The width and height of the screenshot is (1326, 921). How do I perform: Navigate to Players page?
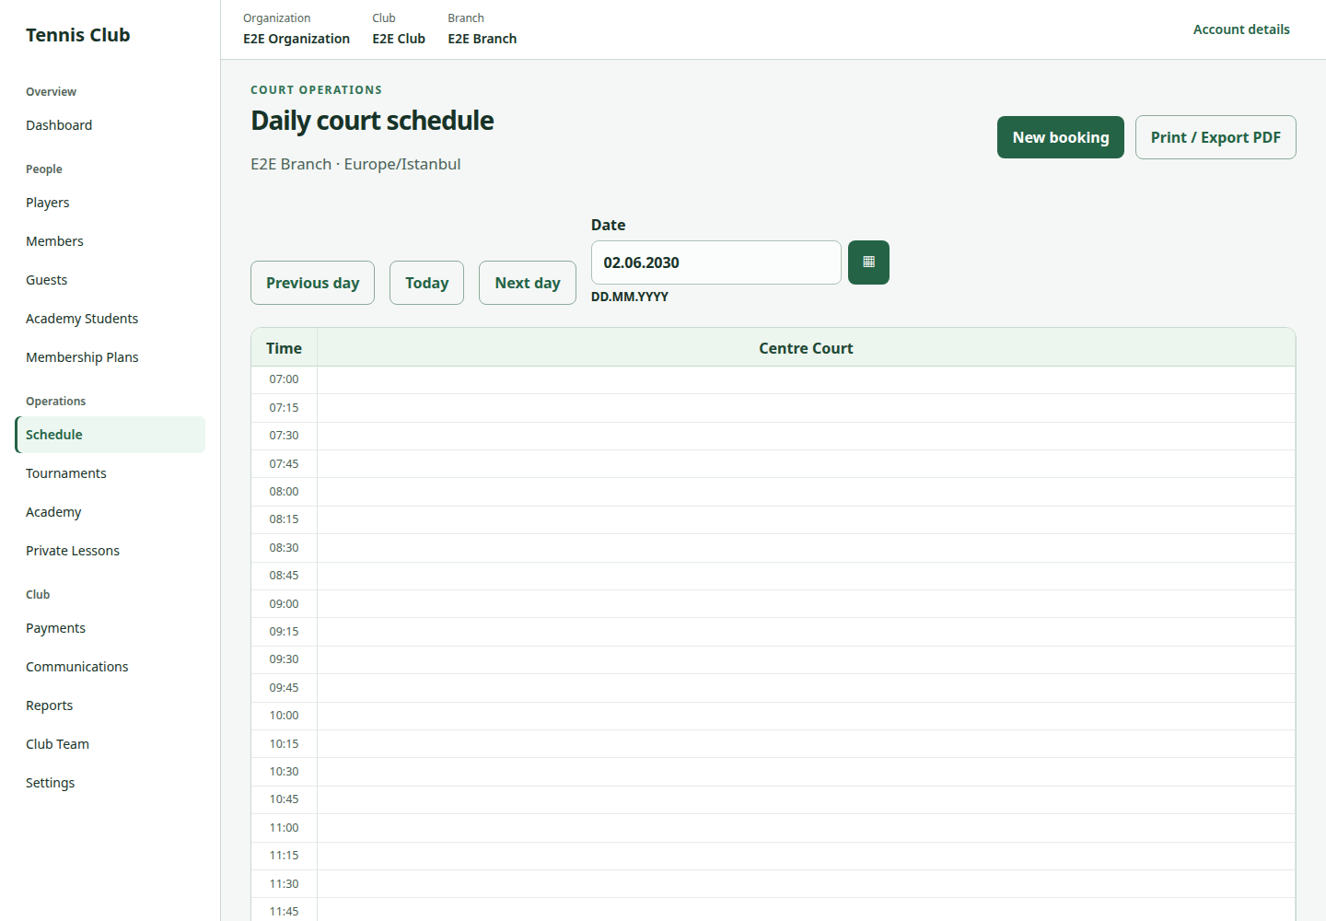[48, 203]
